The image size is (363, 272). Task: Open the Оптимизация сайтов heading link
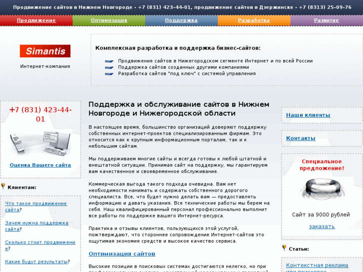(x=122, y=254)
